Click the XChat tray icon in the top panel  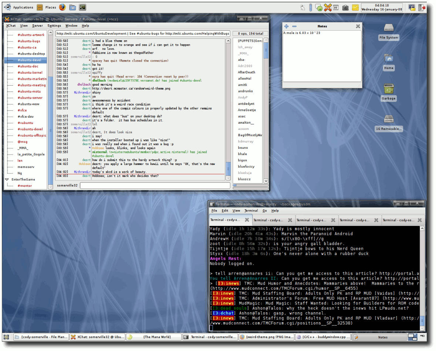(328, 7)
